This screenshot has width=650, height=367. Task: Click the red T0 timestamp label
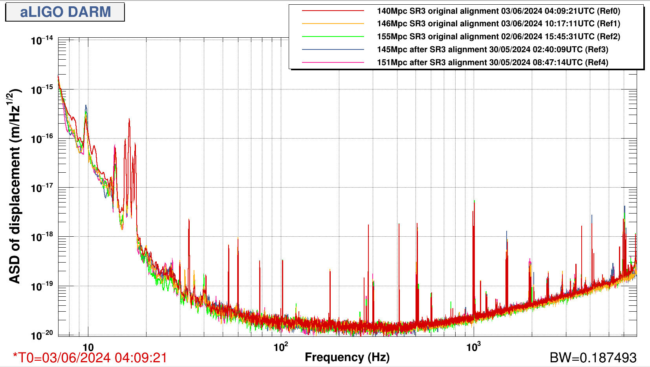90,358
